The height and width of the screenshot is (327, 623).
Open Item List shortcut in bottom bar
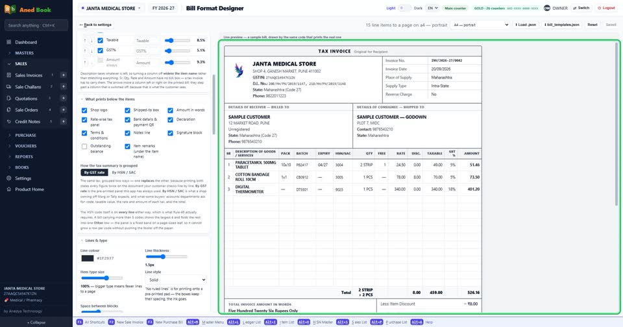(x=278, y=322)
